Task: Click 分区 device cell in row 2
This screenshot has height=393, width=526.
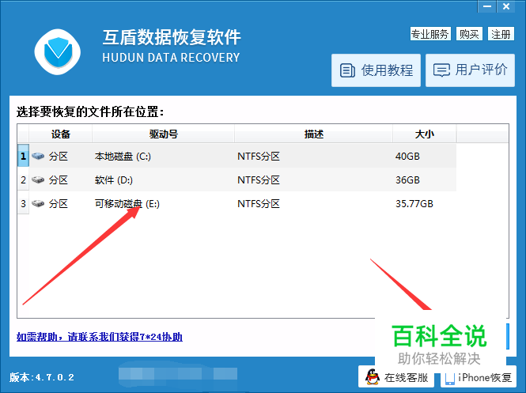Action: click(x=59, y=180)
